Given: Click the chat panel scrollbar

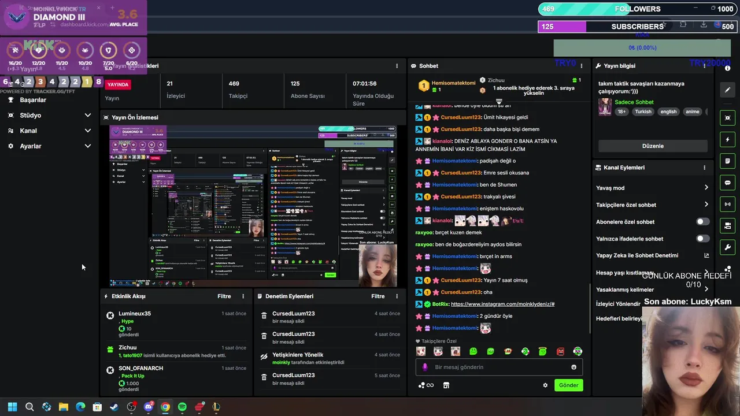Looking at the screenshot, I should [589, 309].
